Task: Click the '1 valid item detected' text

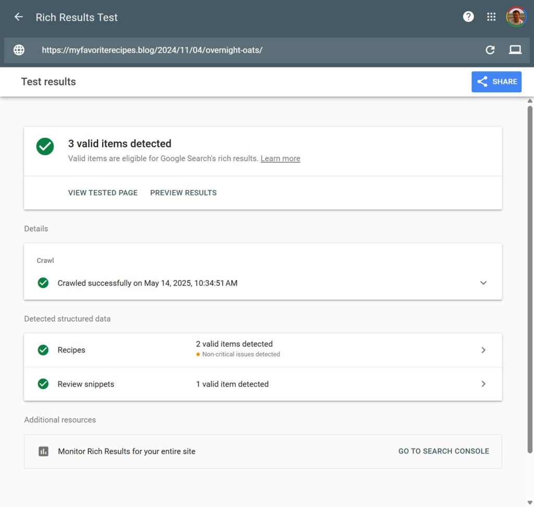Action: (x=232, y=384)
